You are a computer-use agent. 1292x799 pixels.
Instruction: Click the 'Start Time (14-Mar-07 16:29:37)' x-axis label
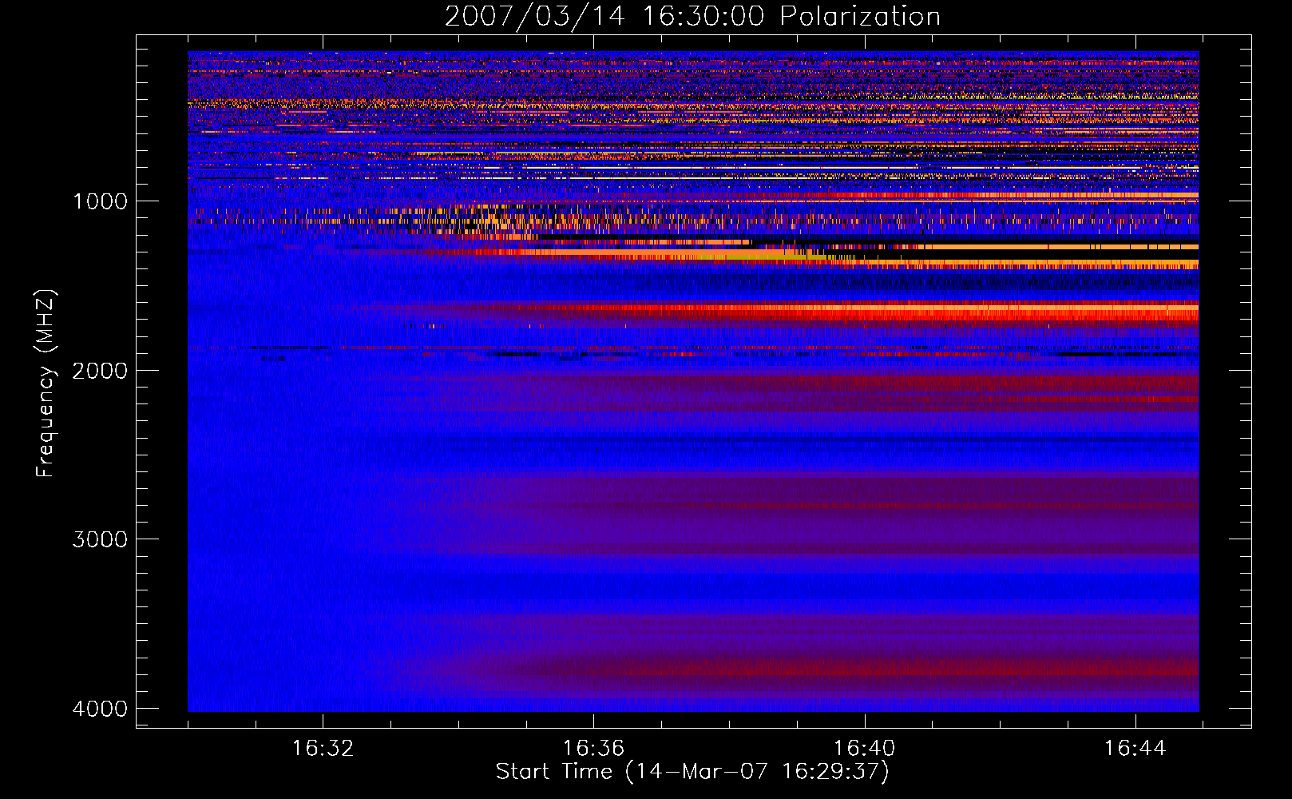point(692,772)
